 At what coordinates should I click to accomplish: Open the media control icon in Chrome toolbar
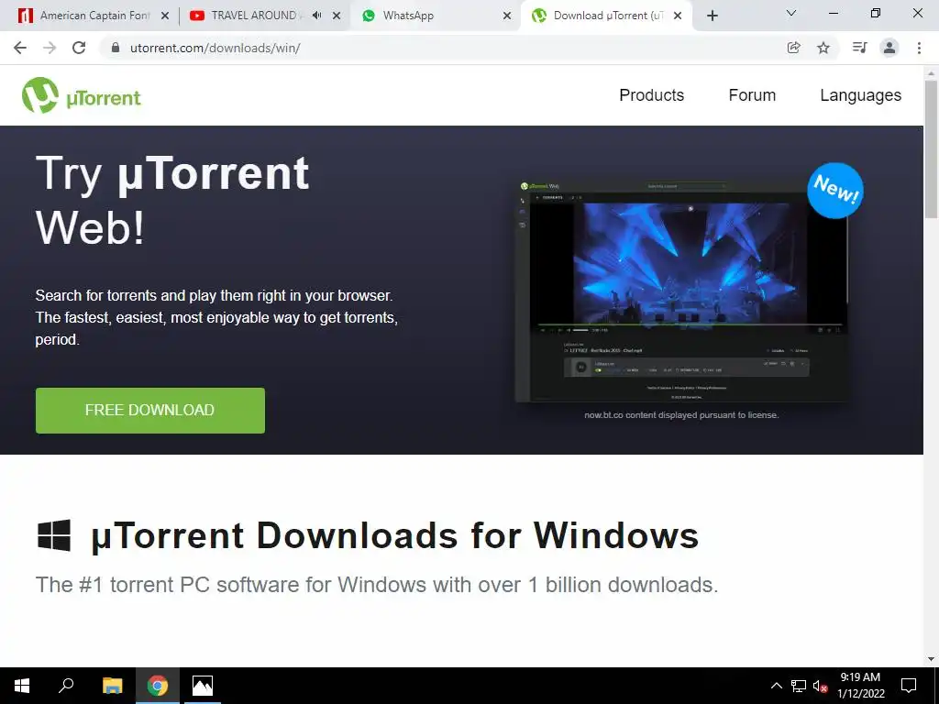point(859,48)
